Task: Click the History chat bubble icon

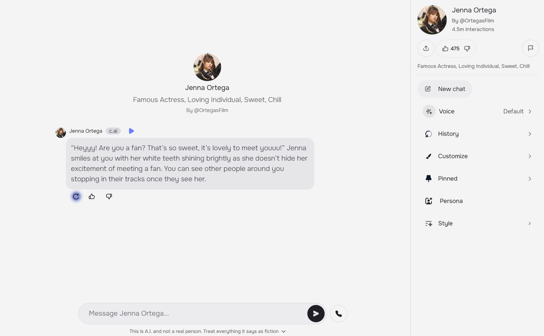Action: pos(429,134)
